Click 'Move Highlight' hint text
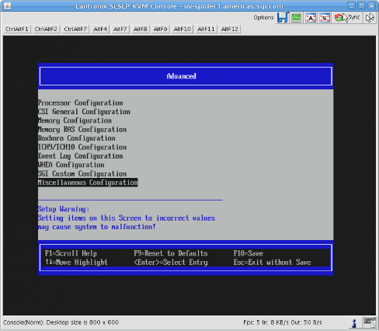The height and width of the screenshot is (331, 379). click(x=82, y=262)
